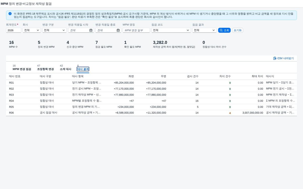Click the 대사 구분 column header
The height and width of the screenshot is (189, 303).
click(45, 76)
